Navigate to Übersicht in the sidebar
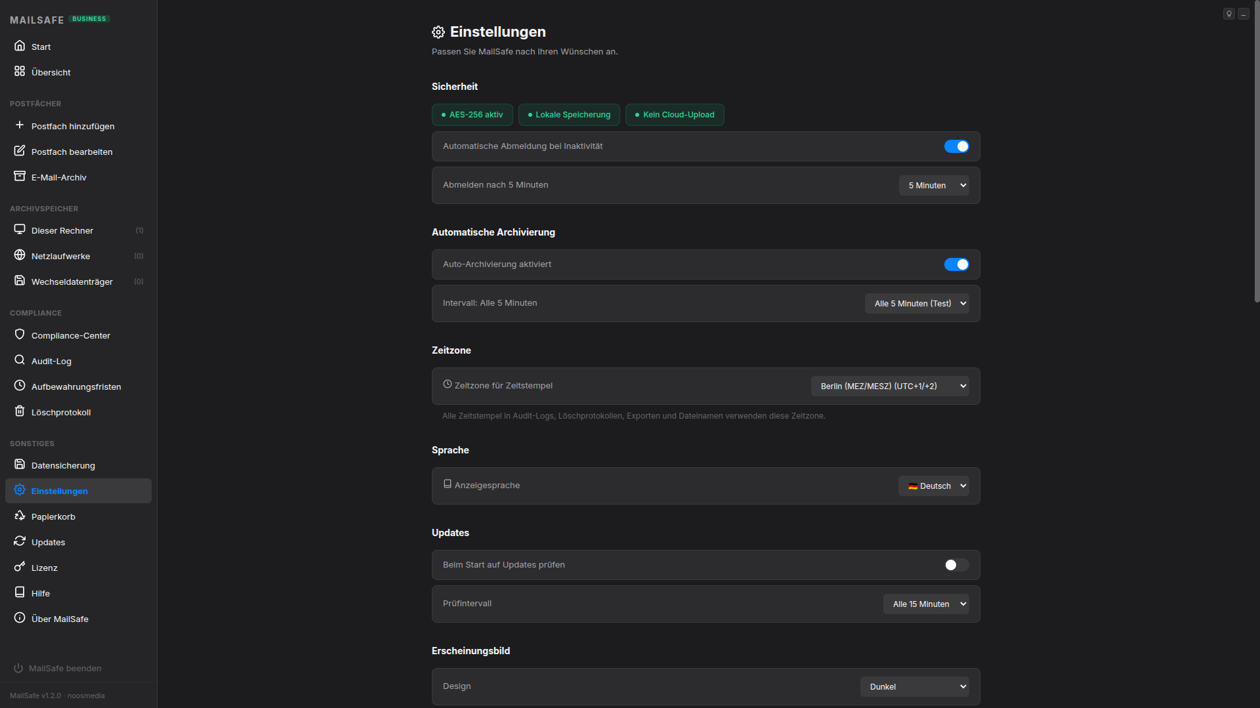This screenshot has width=1260, height=708. pyautogui.click(x=51, y=72)
